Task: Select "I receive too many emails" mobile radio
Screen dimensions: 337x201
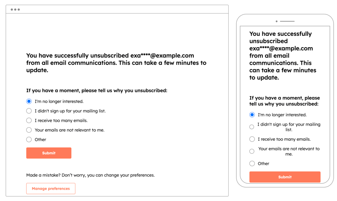Action: (252, 139)
